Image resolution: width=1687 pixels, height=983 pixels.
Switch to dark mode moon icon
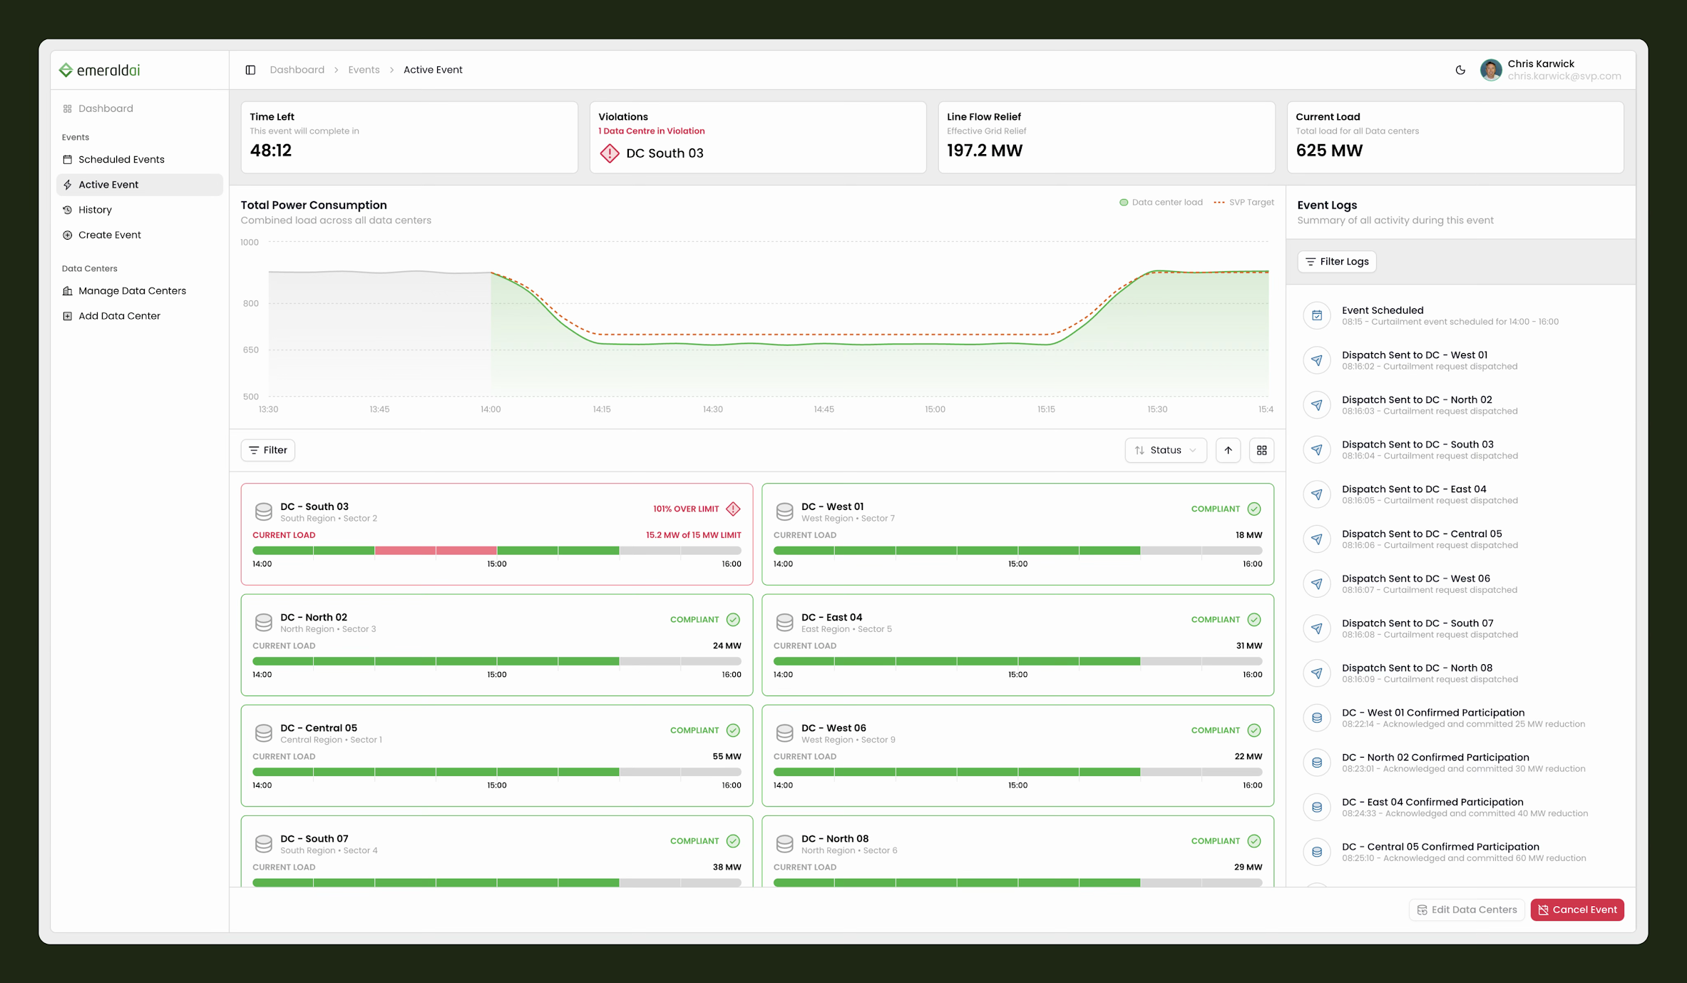tap(1460, 70)
